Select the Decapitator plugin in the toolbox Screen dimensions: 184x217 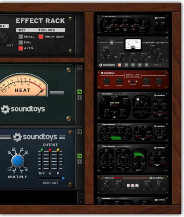133,52
